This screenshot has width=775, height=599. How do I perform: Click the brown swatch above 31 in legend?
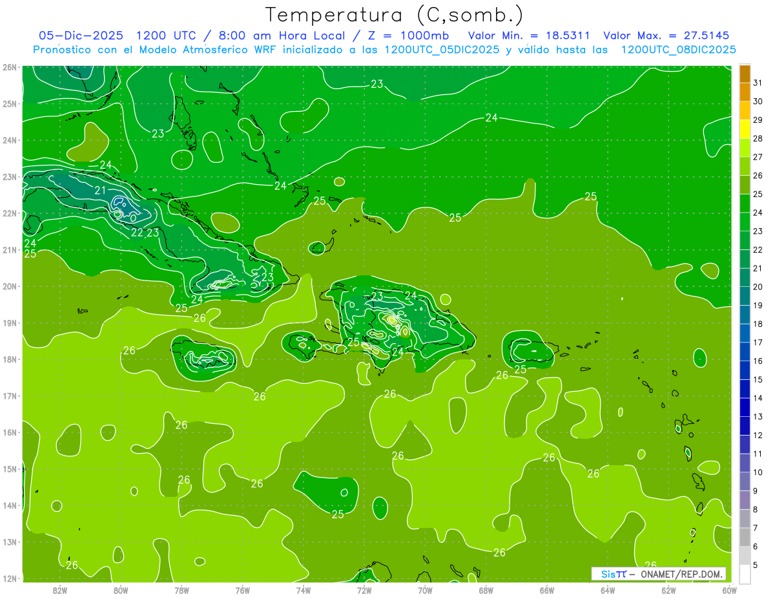(745, 73)
